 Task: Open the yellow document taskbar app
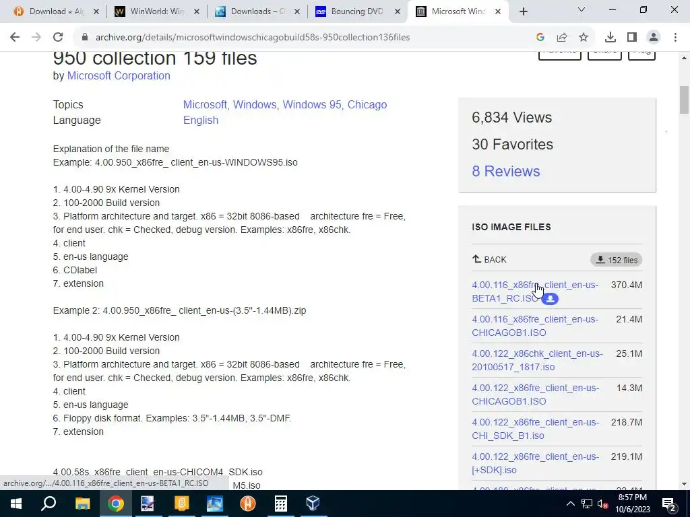click(x=181, y=504)
